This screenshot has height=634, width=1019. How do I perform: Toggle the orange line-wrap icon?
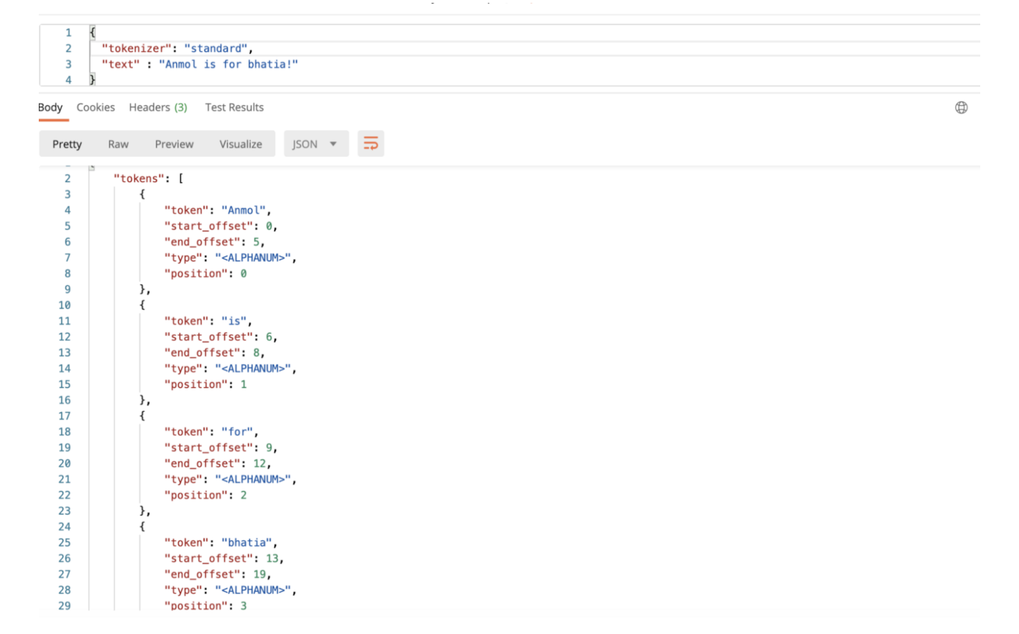pos(371,143)
